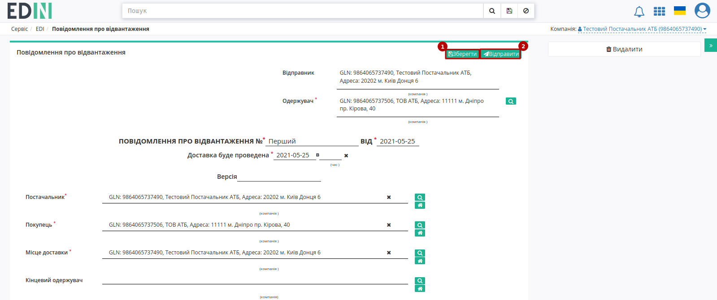Screen dimensions: 717x300
Task: Click the Постачальник company field text
Action: coord(215,197)
